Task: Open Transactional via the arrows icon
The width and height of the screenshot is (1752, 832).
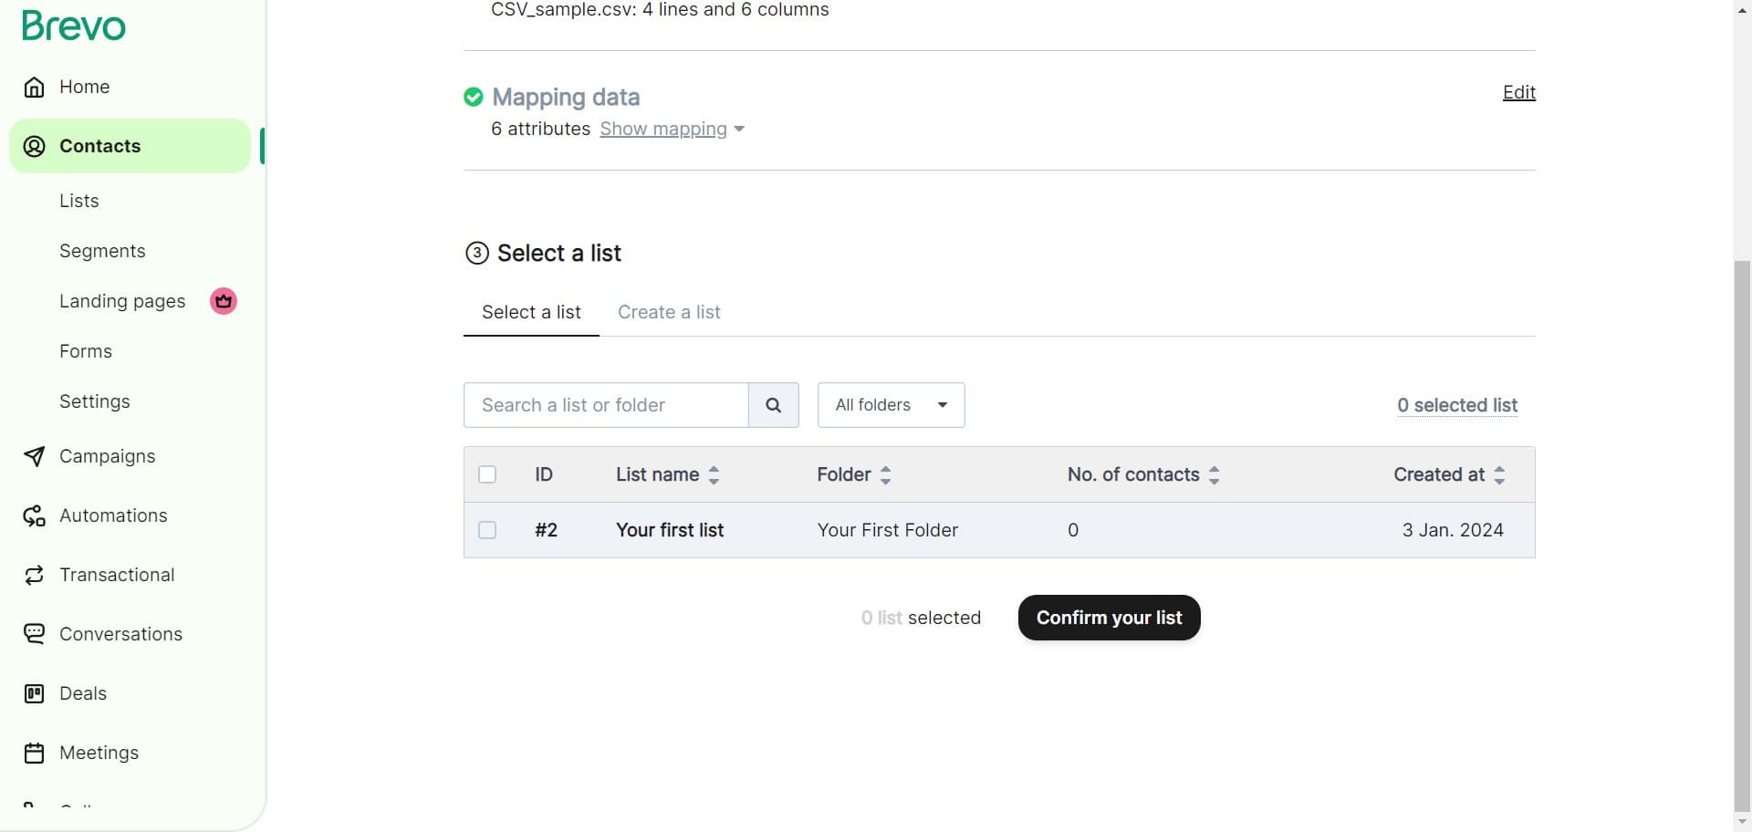Action: [x=35, y=575]
